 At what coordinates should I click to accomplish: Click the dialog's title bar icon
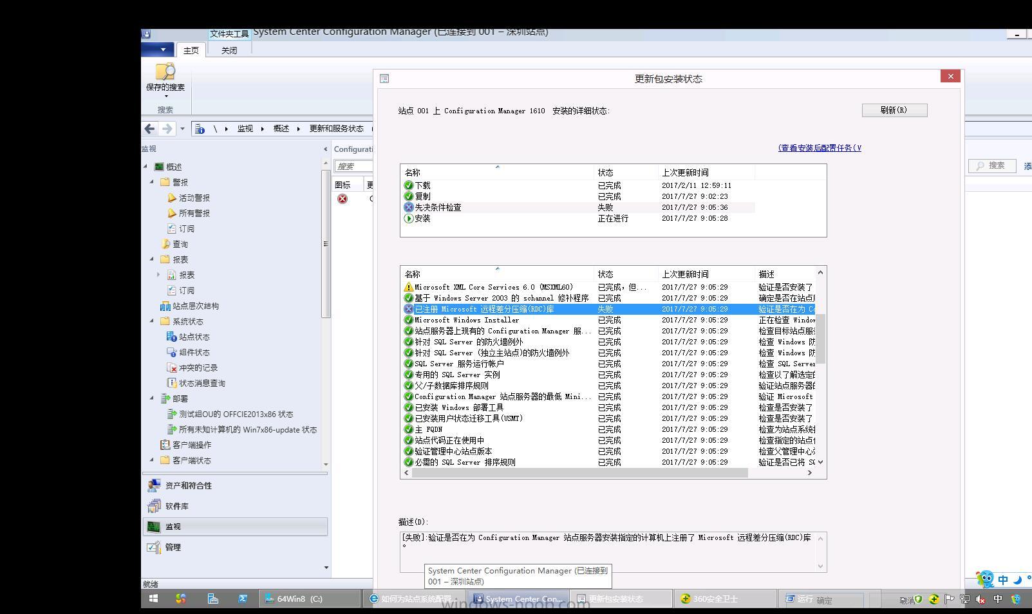tap(384, 79)
